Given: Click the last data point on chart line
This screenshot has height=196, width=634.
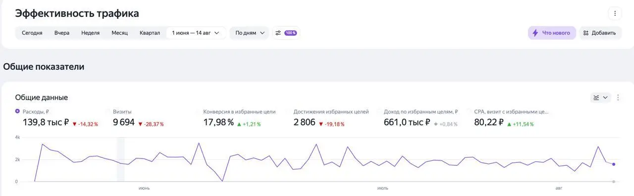Looking at the screenshot, I should pos(614,164).
